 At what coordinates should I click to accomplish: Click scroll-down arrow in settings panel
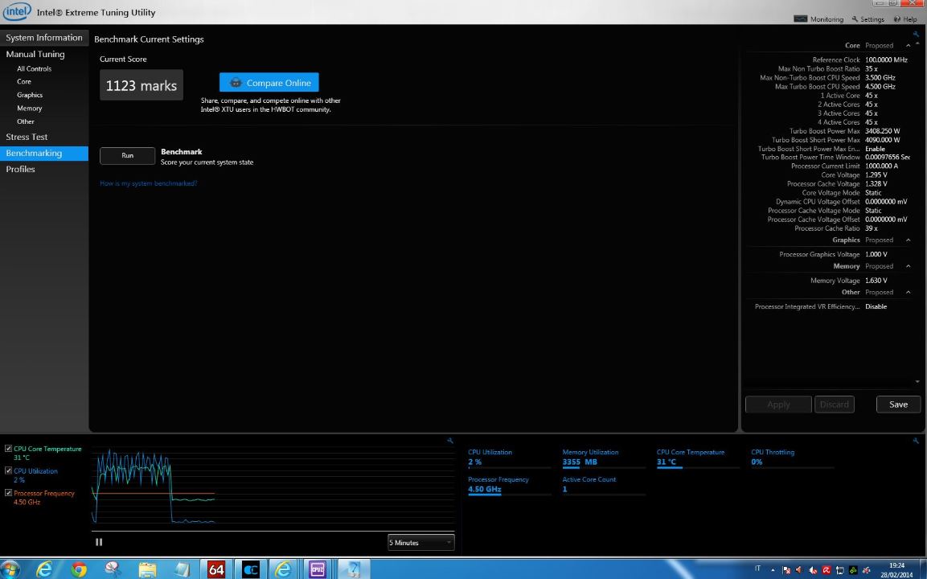pyautogui.click(x=917, y=382)
